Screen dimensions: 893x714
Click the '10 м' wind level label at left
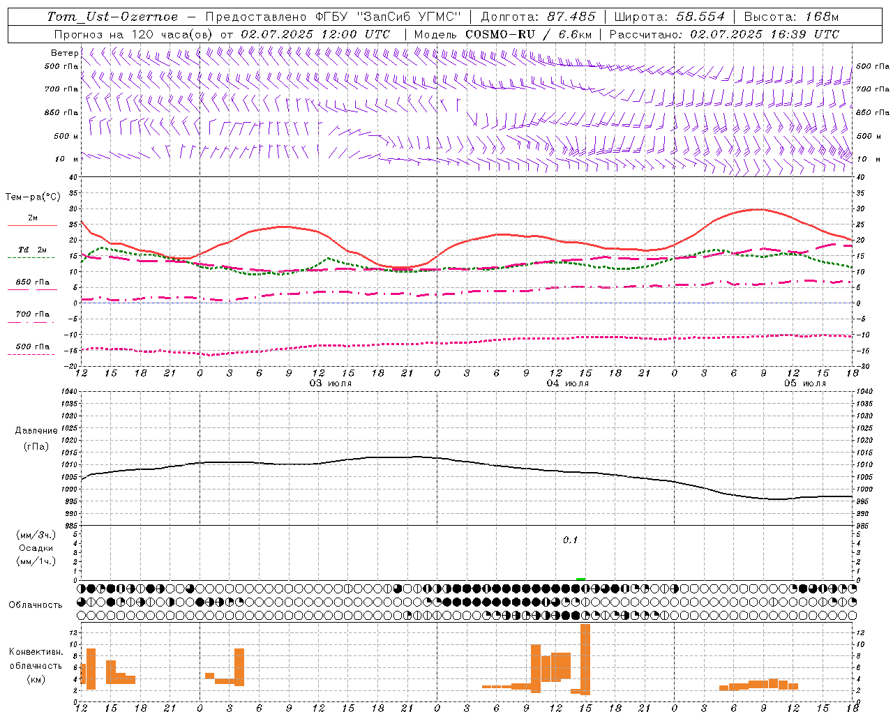coord(67,159)
